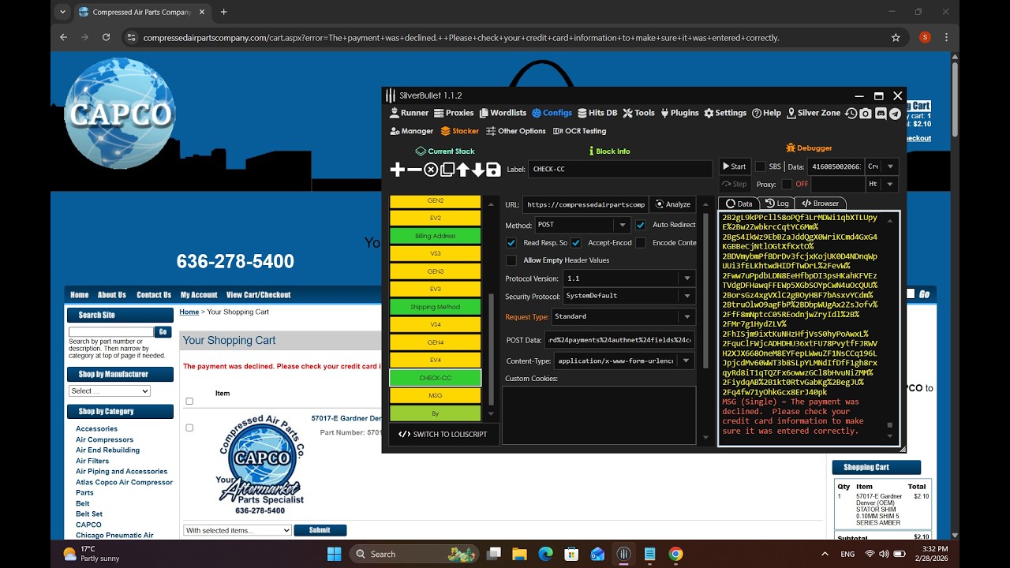Open the history clock icon in SilverBullet header
The image size is (1010, 568).
(x=851, y=114)
